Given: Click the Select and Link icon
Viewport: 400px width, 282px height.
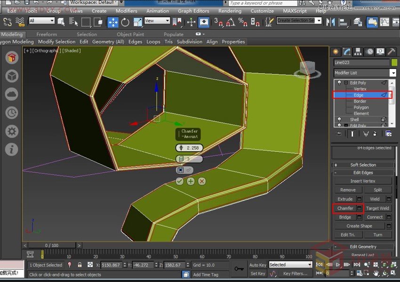Looking at the screenshot, I should pos(8,22).
